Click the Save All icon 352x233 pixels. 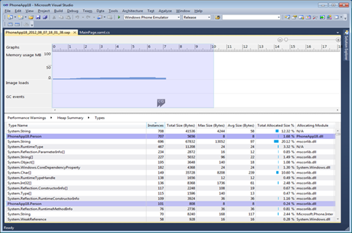coord(45,17)
